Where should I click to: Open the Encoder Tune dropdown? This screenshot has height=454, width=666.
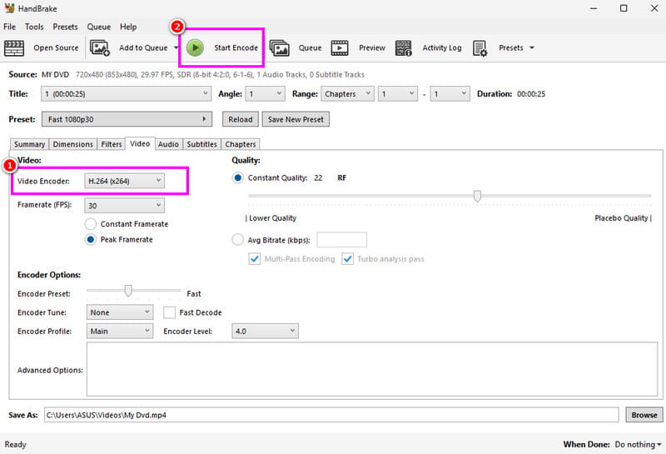click(x=120, y=312)
